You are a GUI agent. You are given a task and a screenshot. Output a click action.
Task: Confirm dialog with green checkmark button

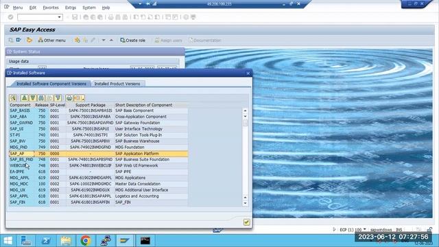click(247, 222)
